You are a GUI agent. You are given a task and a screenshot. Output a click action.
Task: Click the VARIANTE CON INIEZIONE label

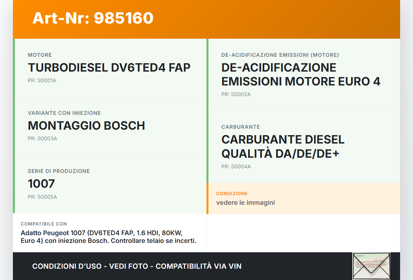pos(64,113)
